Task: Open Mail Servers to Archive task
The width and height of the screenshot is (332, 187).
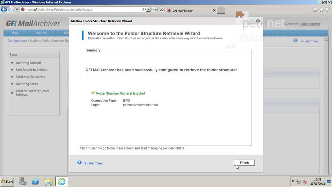Action: (31, 70)
